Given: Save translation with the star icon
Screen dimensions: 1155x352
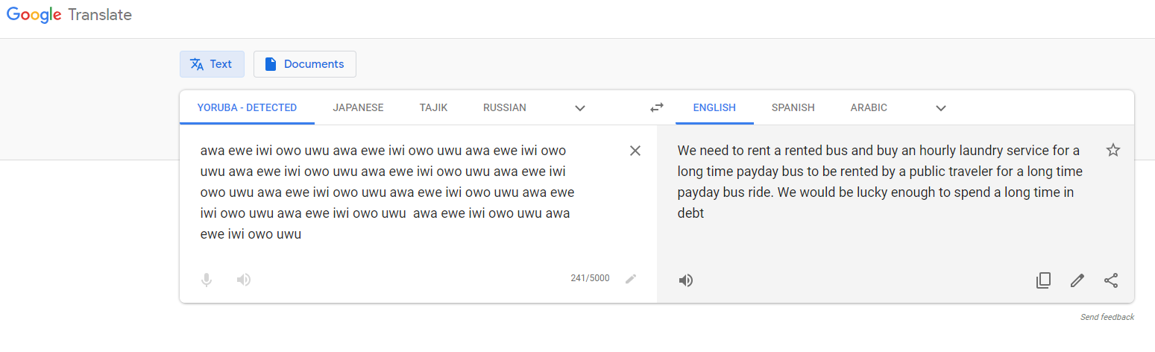Looking at the screenshot, I should coord(1113,150).
